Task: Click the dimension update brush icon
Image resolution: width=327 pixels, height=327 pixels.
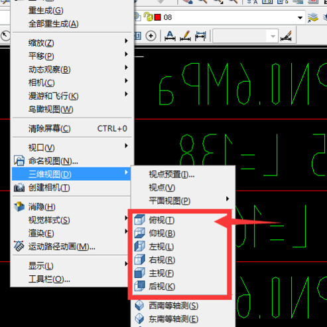Action: [286, 36]
